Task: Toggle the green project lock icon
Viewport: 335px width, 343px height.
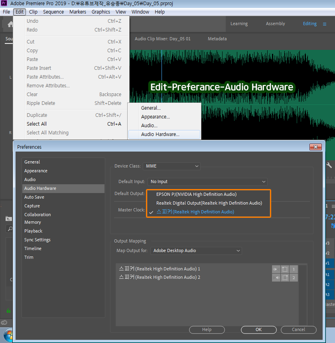Action: pyautogui.click(x=8, y=311)
